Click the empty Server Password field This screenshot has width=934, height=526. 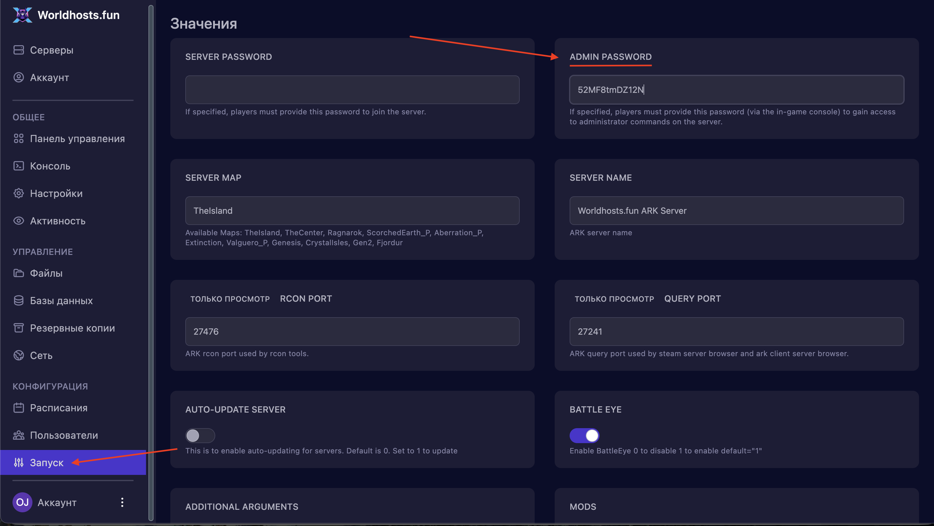coord(352,90)
